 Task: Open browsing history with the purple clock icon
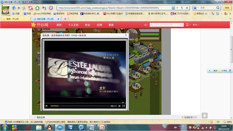[x=51, y=8]
